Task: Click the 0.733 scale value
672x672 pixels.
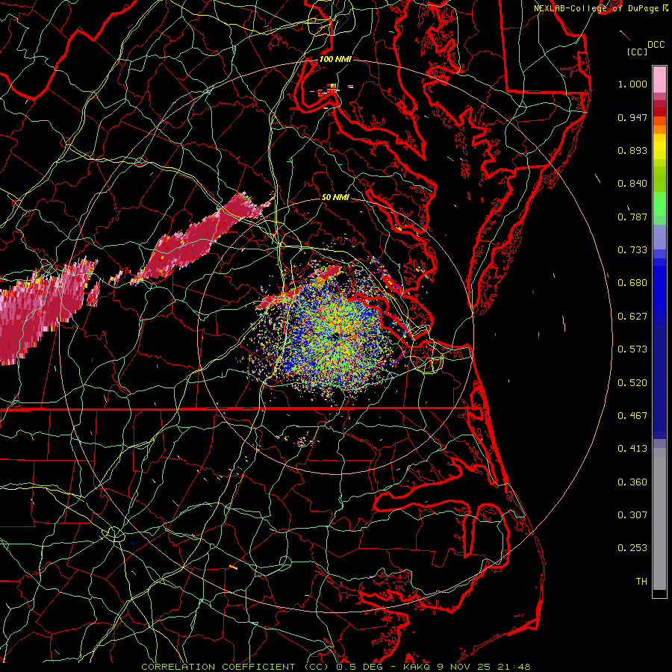Action: [632, 250]
